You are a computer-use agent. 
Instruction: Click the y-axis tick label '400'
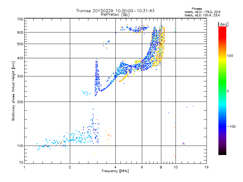click(x=20, y=58)
